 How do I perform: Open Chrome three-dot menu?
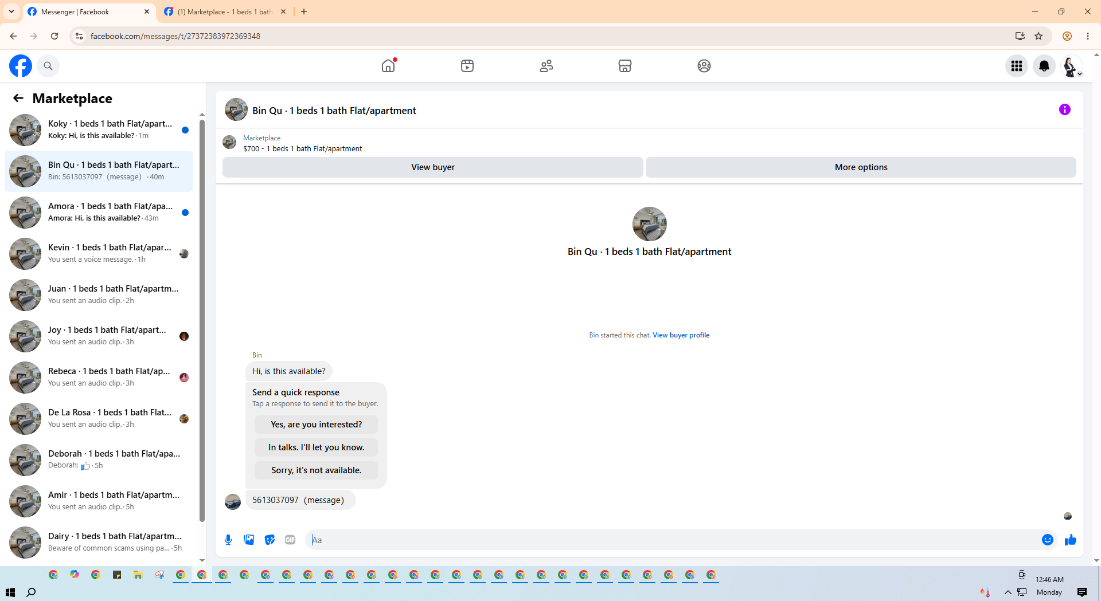pyautogui.click(x=1088, y=36)
